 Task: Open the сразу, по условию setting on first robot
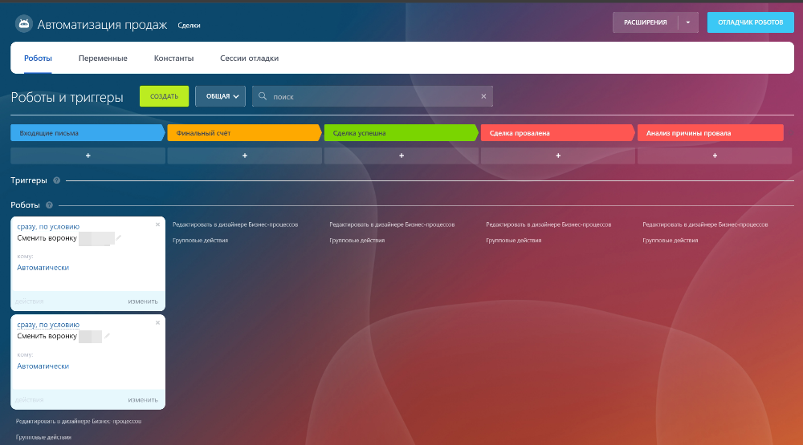point(48,227)
